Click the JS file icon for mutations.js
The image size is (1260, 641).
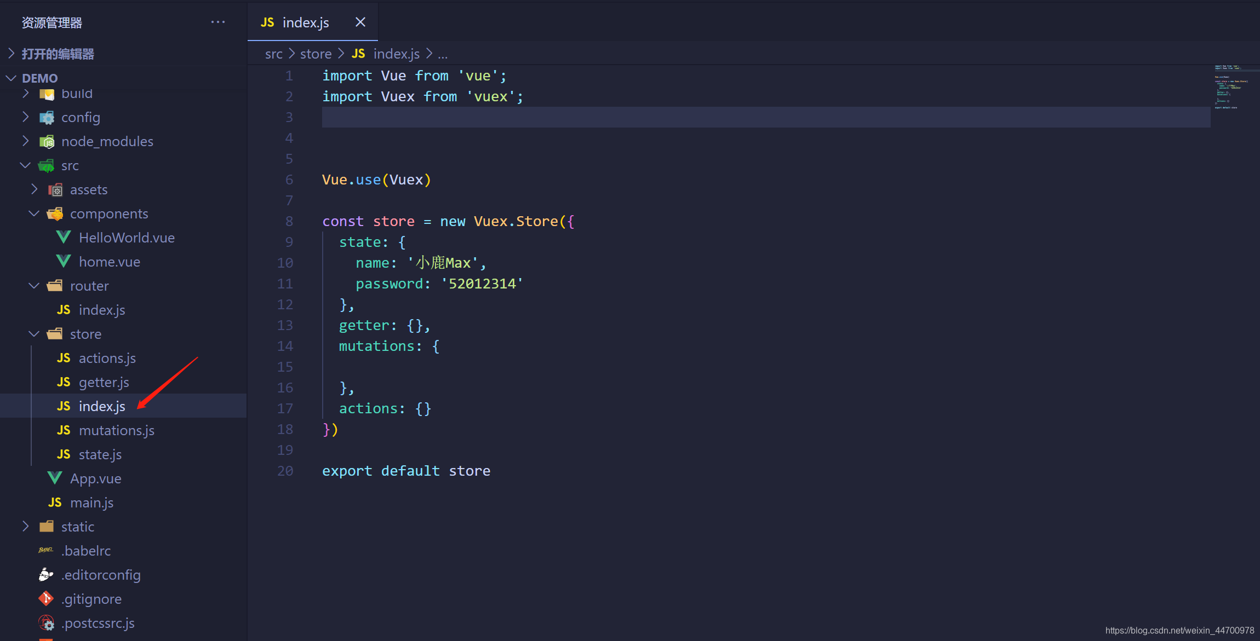pos(63,430)
